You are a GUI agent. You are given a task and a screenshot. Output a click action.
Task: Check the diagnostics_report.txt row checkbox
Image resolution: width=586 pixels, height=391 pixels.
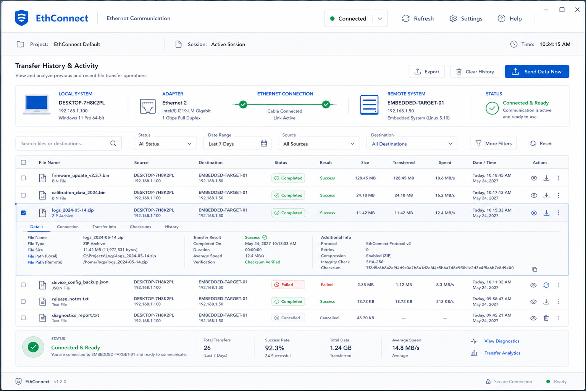(x=23, y=318)
